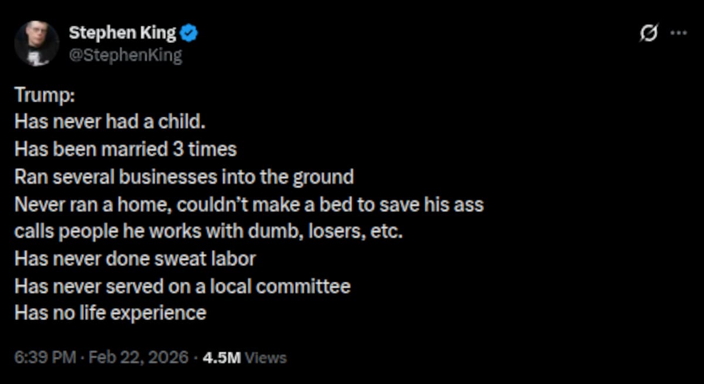The width and height of the screenshot is (704, 384).
Task: Click the Views label beside 4.5M
Action: point(266,357)
